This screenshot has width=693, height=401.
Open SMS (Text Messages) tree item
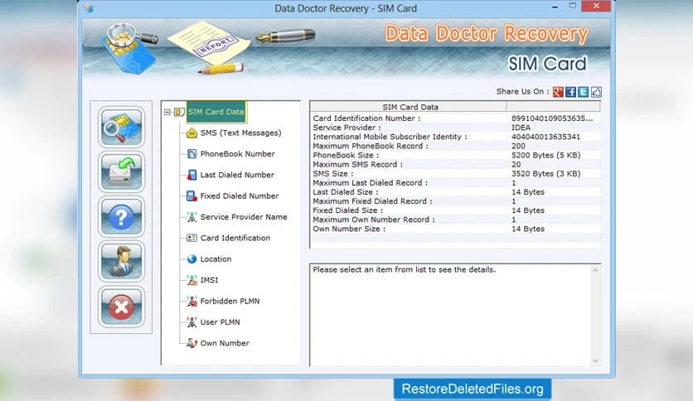(240, 133)
